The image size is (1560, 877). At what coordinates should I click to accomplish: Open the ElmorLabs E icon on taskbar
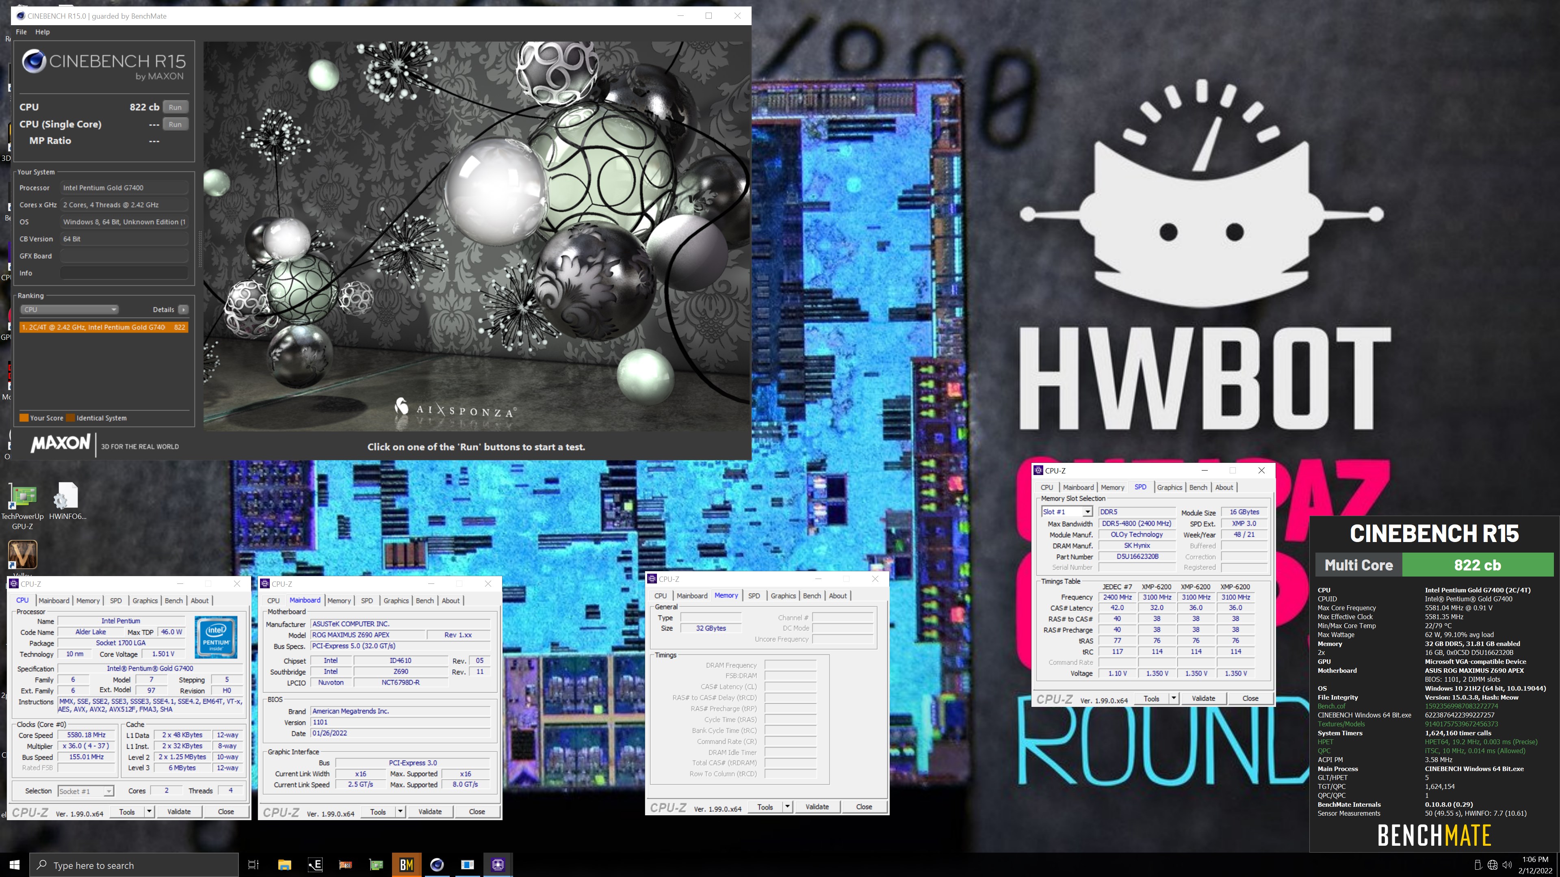coord(315,865)
